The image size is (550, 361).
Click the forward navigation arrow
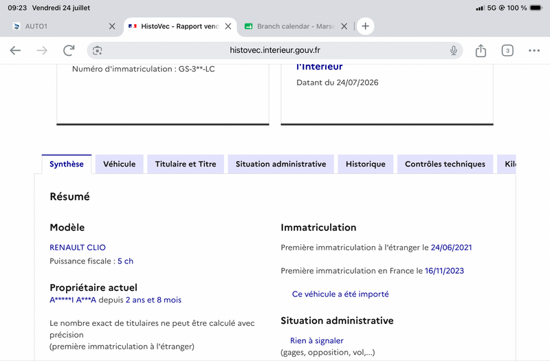pyautogui.click(x=42, y=50)
